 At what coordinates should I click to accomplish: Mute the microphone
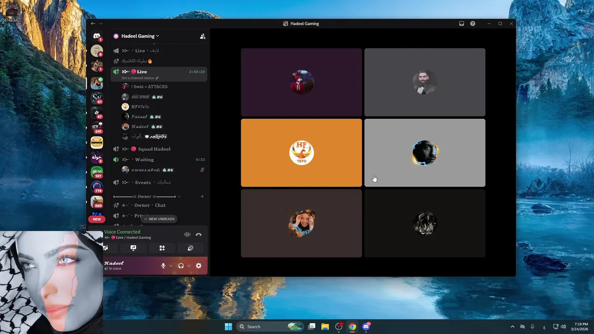point(163,266)
